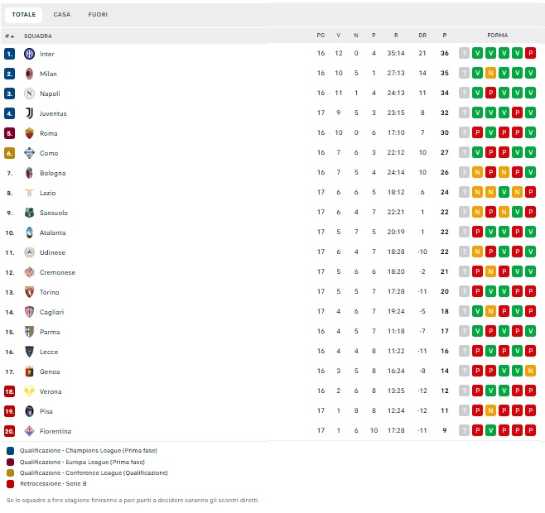Image resolution: width=545 pixels, height=513 pixels.
Task: Click the Fiorentina crest icon
Action: tap(30, 431)
